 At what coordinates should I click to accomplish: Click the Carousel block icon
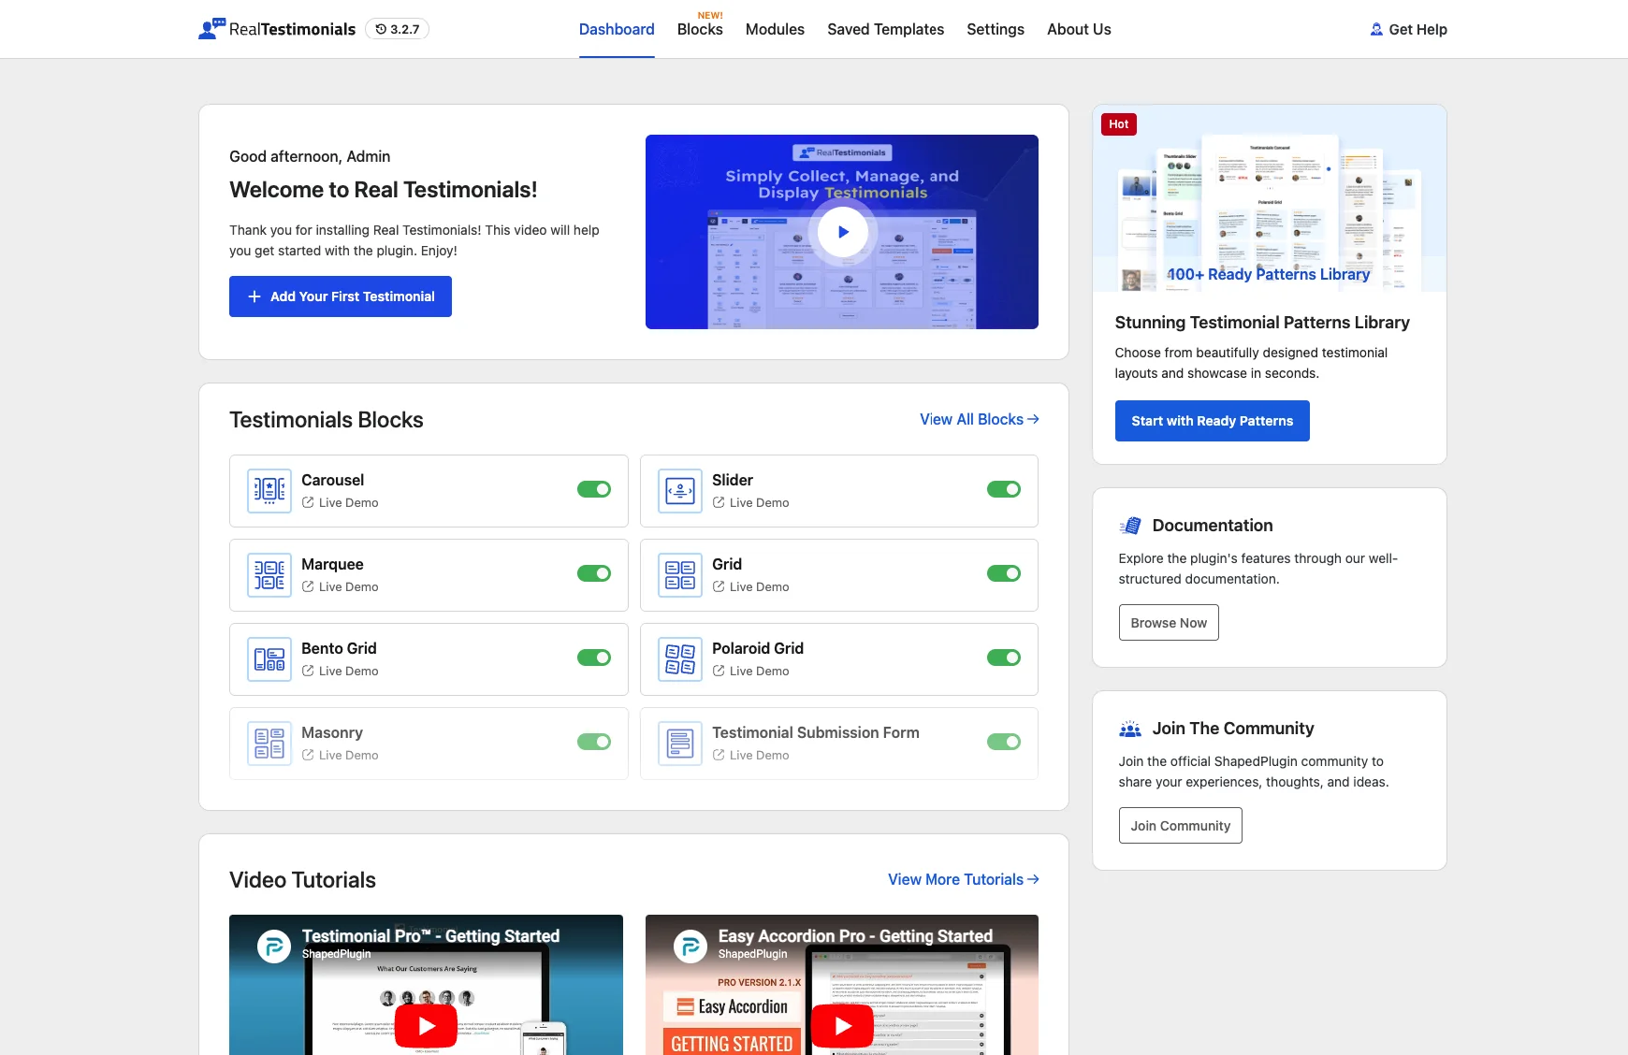point(269,491)
